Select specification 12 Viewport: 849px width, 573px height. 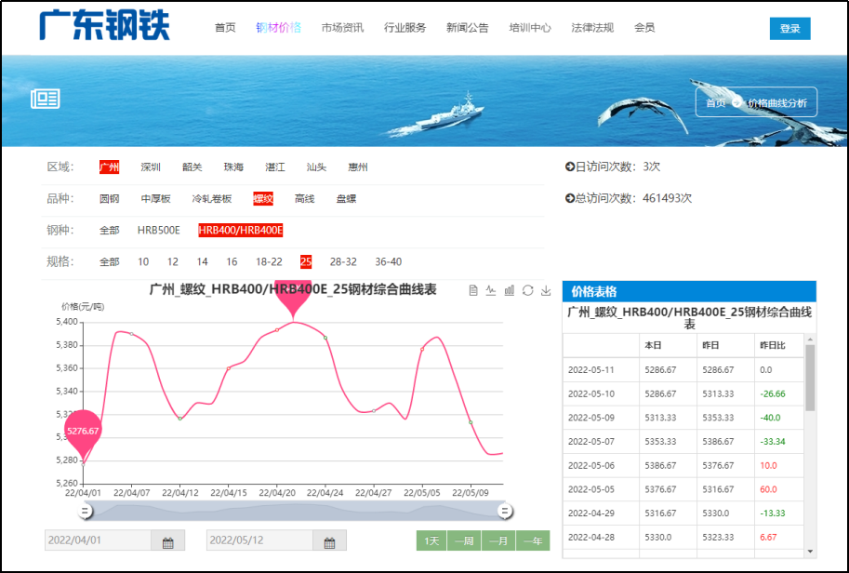click(x=173, y=262)
